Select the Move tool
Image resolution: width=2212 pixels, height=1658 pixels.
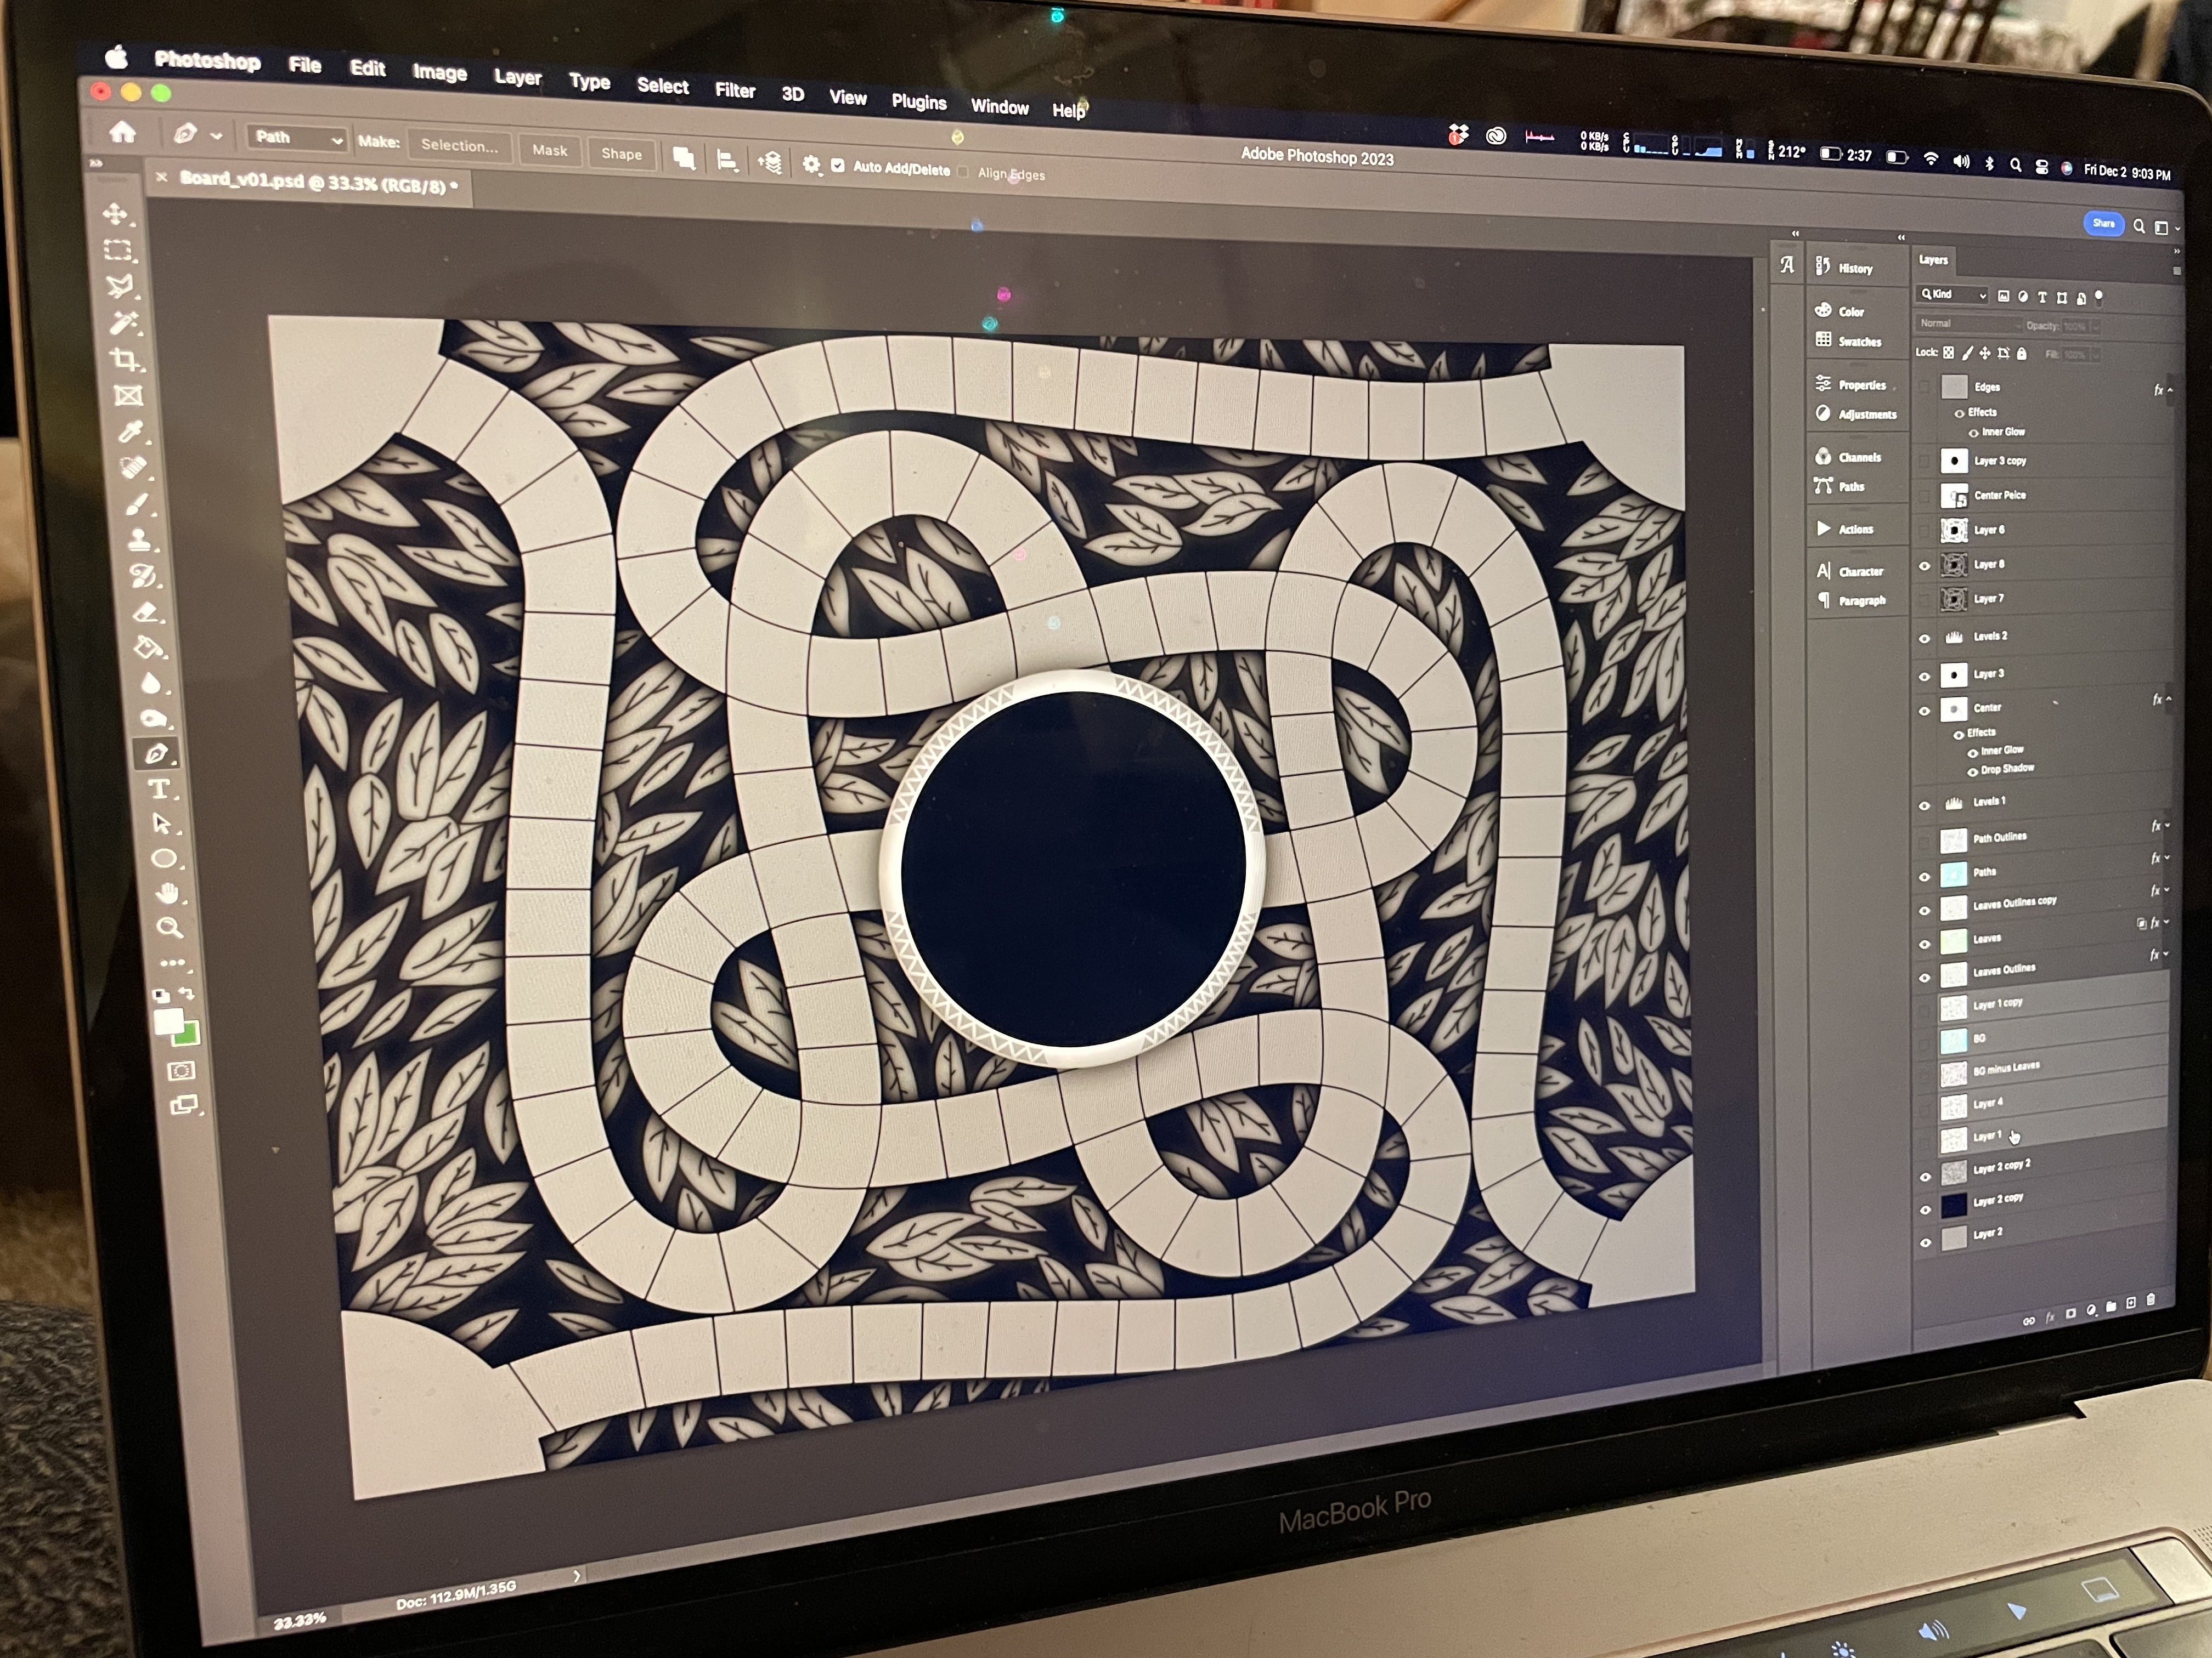coord(116,214)
